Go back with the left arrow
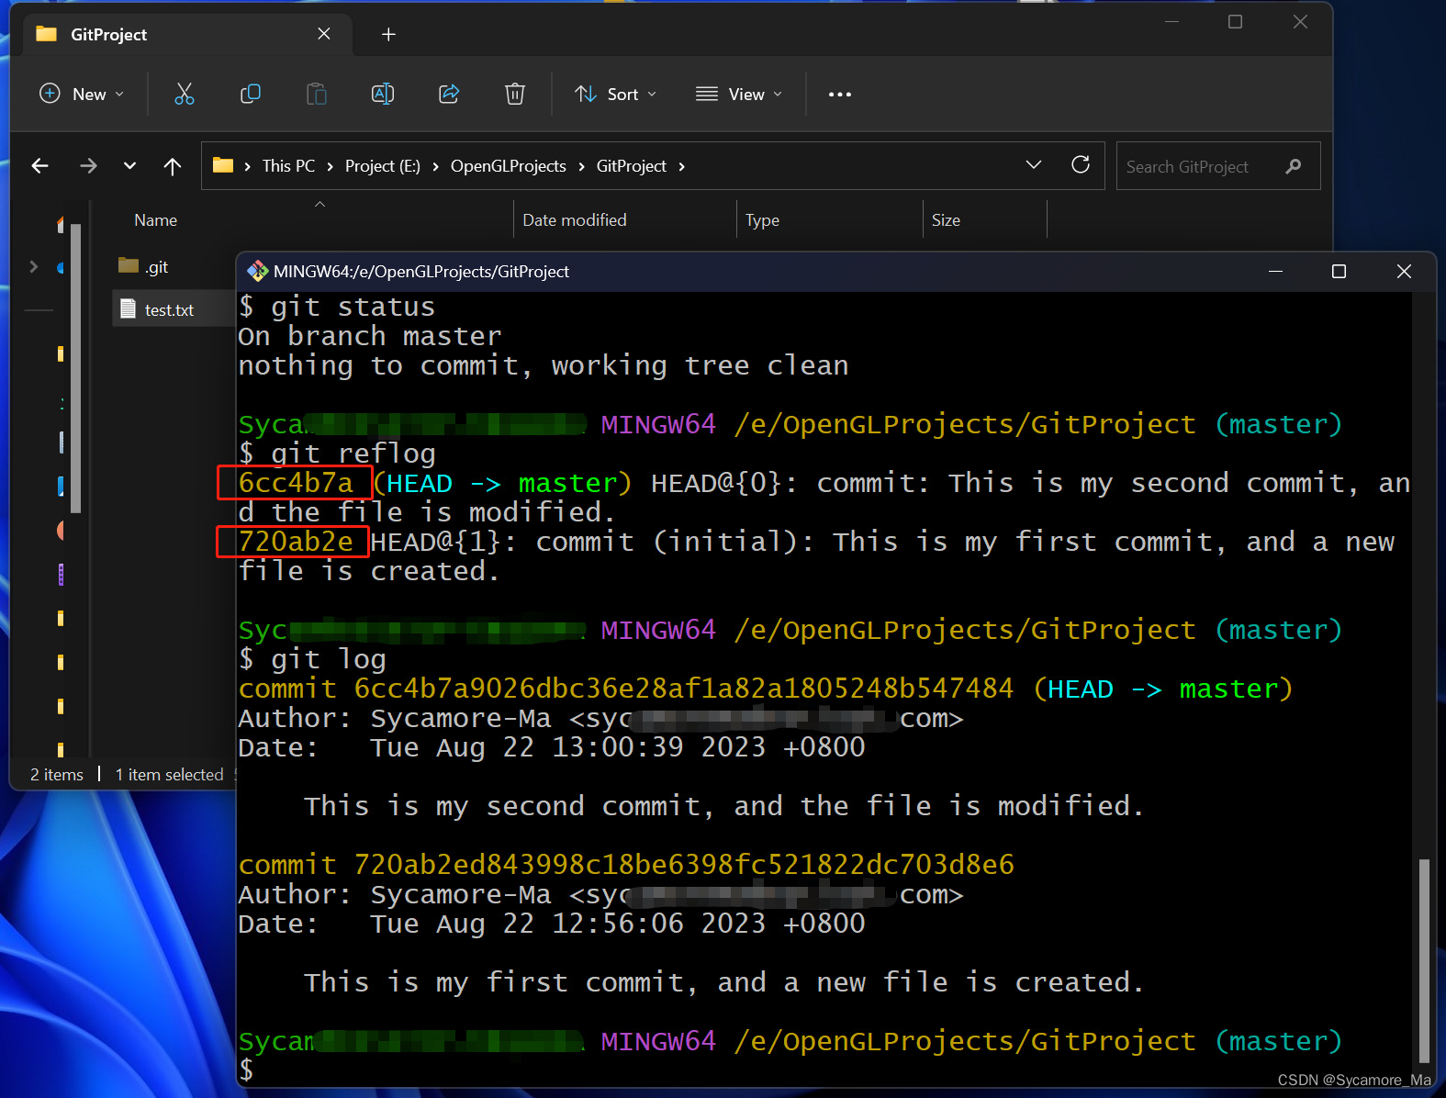This screenshot has width=1446, height=1098. [39, 165]
